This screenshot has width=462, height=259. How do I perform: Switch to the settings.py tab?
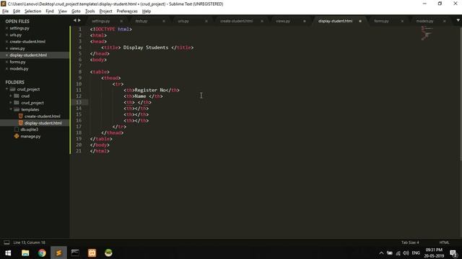point(101,21)
